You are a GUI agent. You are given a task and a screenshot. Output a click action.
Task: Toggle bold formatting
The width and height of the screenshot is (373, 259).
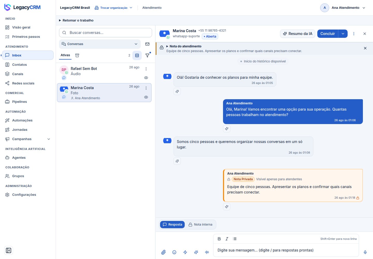(x=219, y=239)
